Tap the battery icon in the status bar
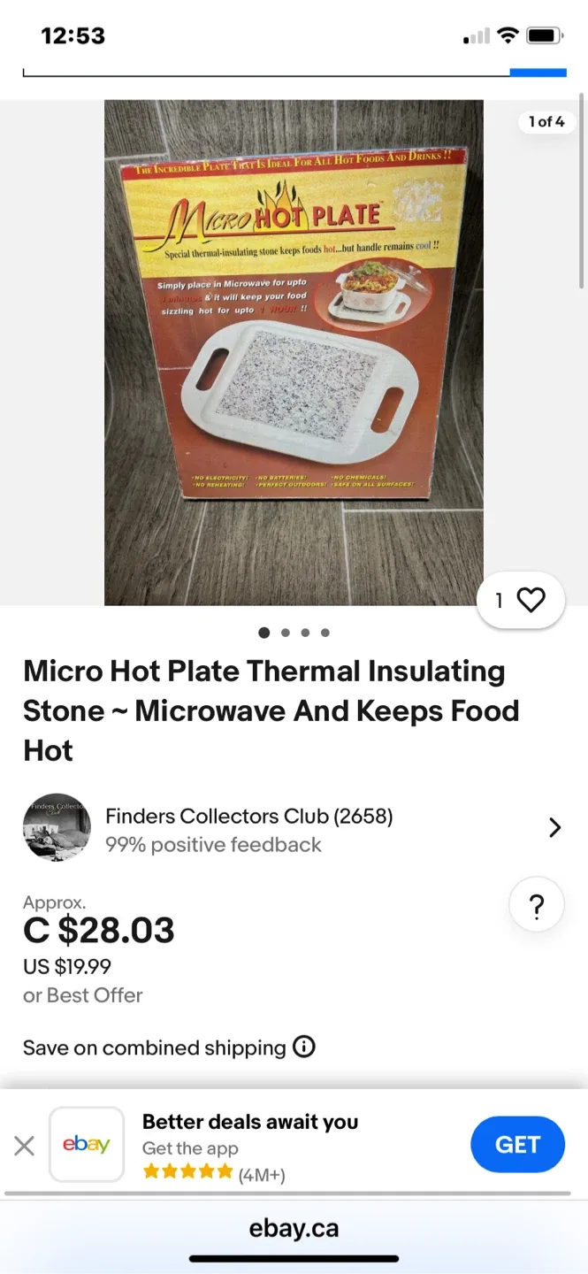This screenshot has height=1274, width=588. (x=543, y=34)
